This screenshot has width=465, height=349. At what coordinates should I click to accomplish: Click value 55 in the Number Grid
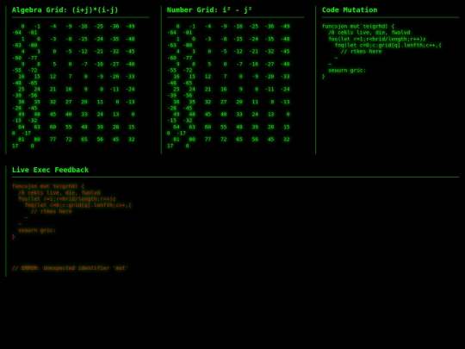click(x=224, y=127)
